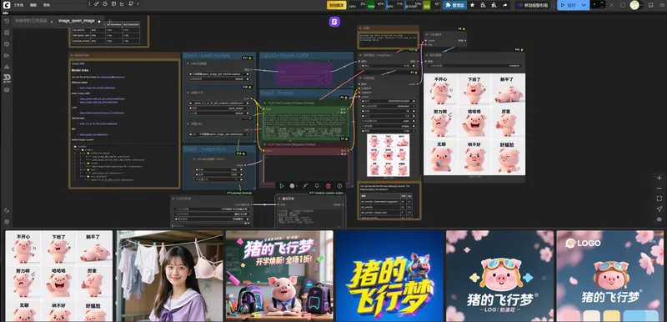Expand the dropdown chevron beside the avatar
The width and height of the screenshot is (667, 322).
point(642,5)
